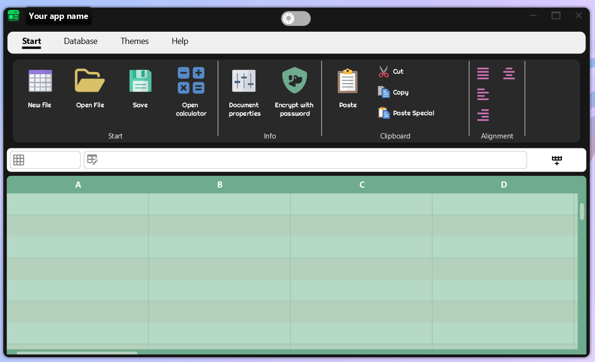Select column B header

pos(220,185)
